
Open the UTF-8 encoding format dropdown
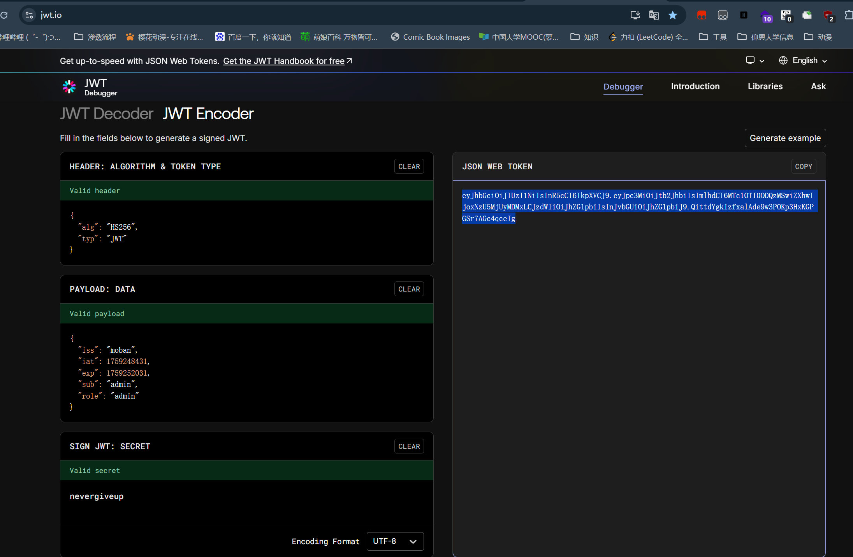point(395,541)
